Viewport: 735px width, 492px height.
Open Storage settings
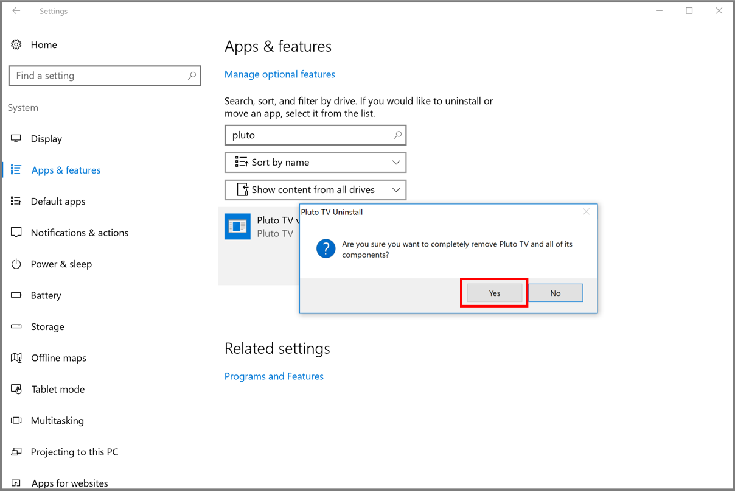click(47, 327)
